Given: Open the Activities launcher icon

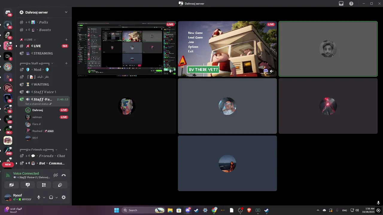Looking at the screenshot, I should 44,185.
